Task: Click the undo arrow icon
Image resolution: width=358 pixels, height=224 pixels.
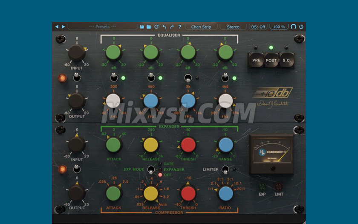Action: 164,27
